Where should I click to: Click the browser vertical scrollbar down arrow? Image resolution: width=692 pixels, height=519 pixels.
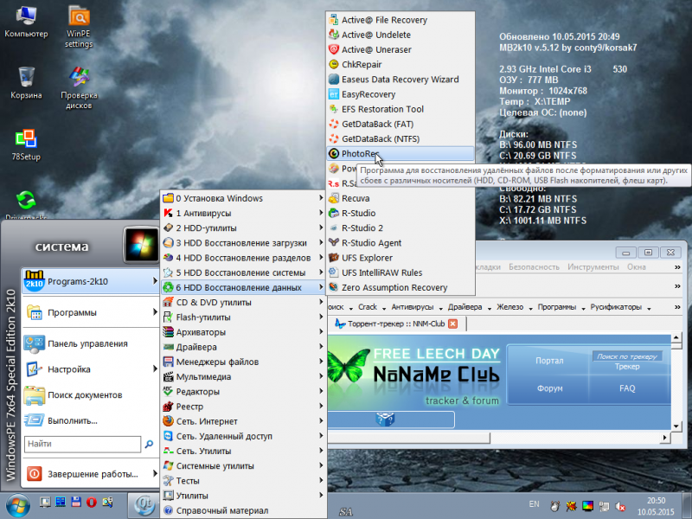(x=676, y=426)
